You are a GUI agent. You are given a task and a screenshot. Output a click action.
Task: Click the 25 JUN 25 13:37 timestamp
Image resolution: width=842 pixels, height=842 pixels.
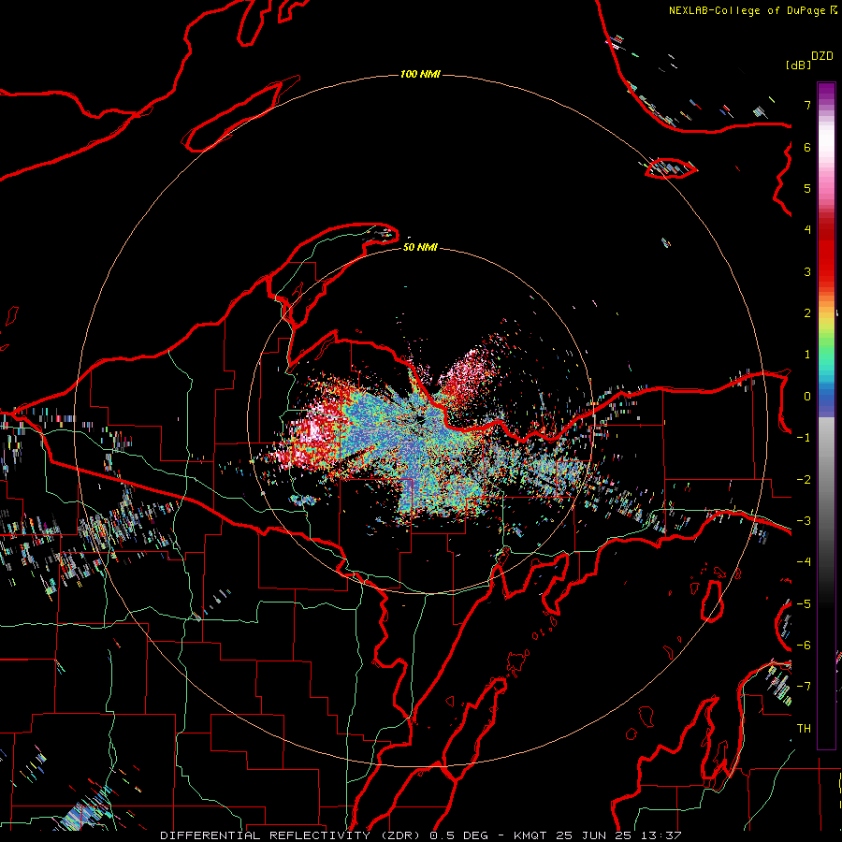click(618, 835)
